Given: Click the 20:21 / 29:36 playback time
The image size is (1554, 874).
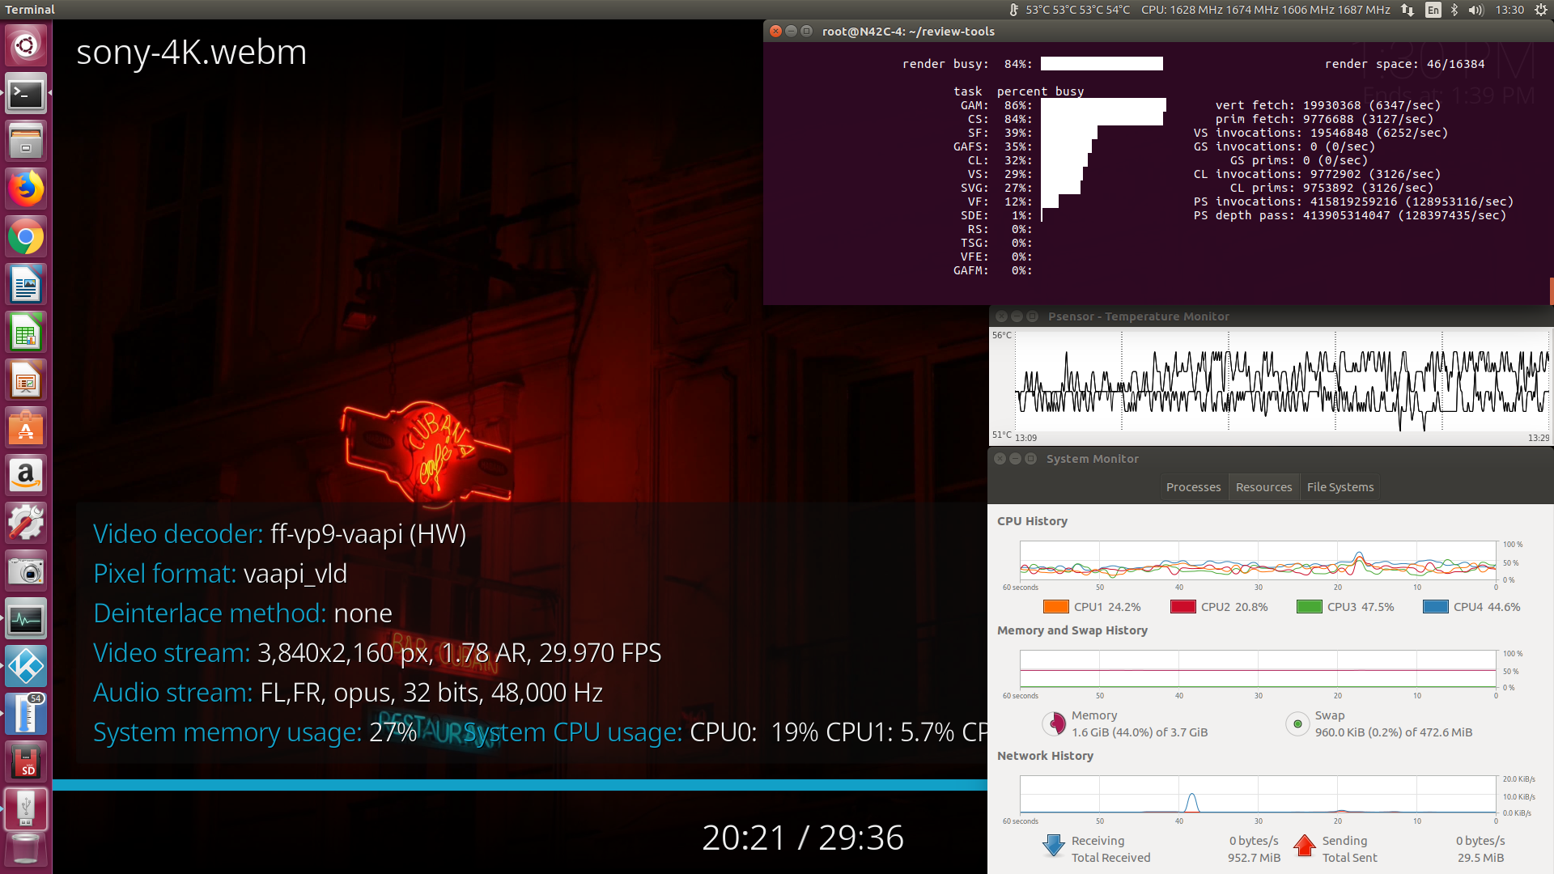Looking at the screenshot, I should 803,838.
